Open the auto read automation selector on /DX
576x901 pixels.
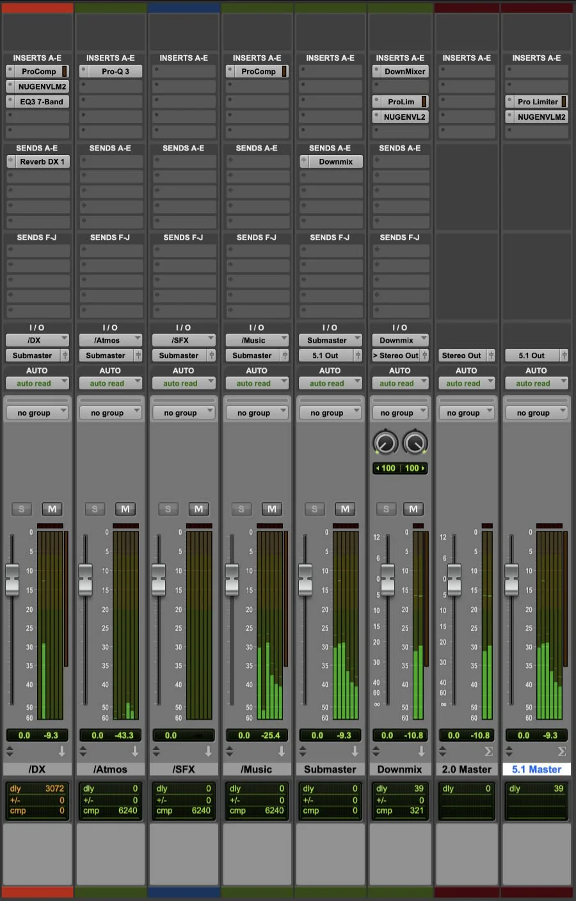[36, 383]
